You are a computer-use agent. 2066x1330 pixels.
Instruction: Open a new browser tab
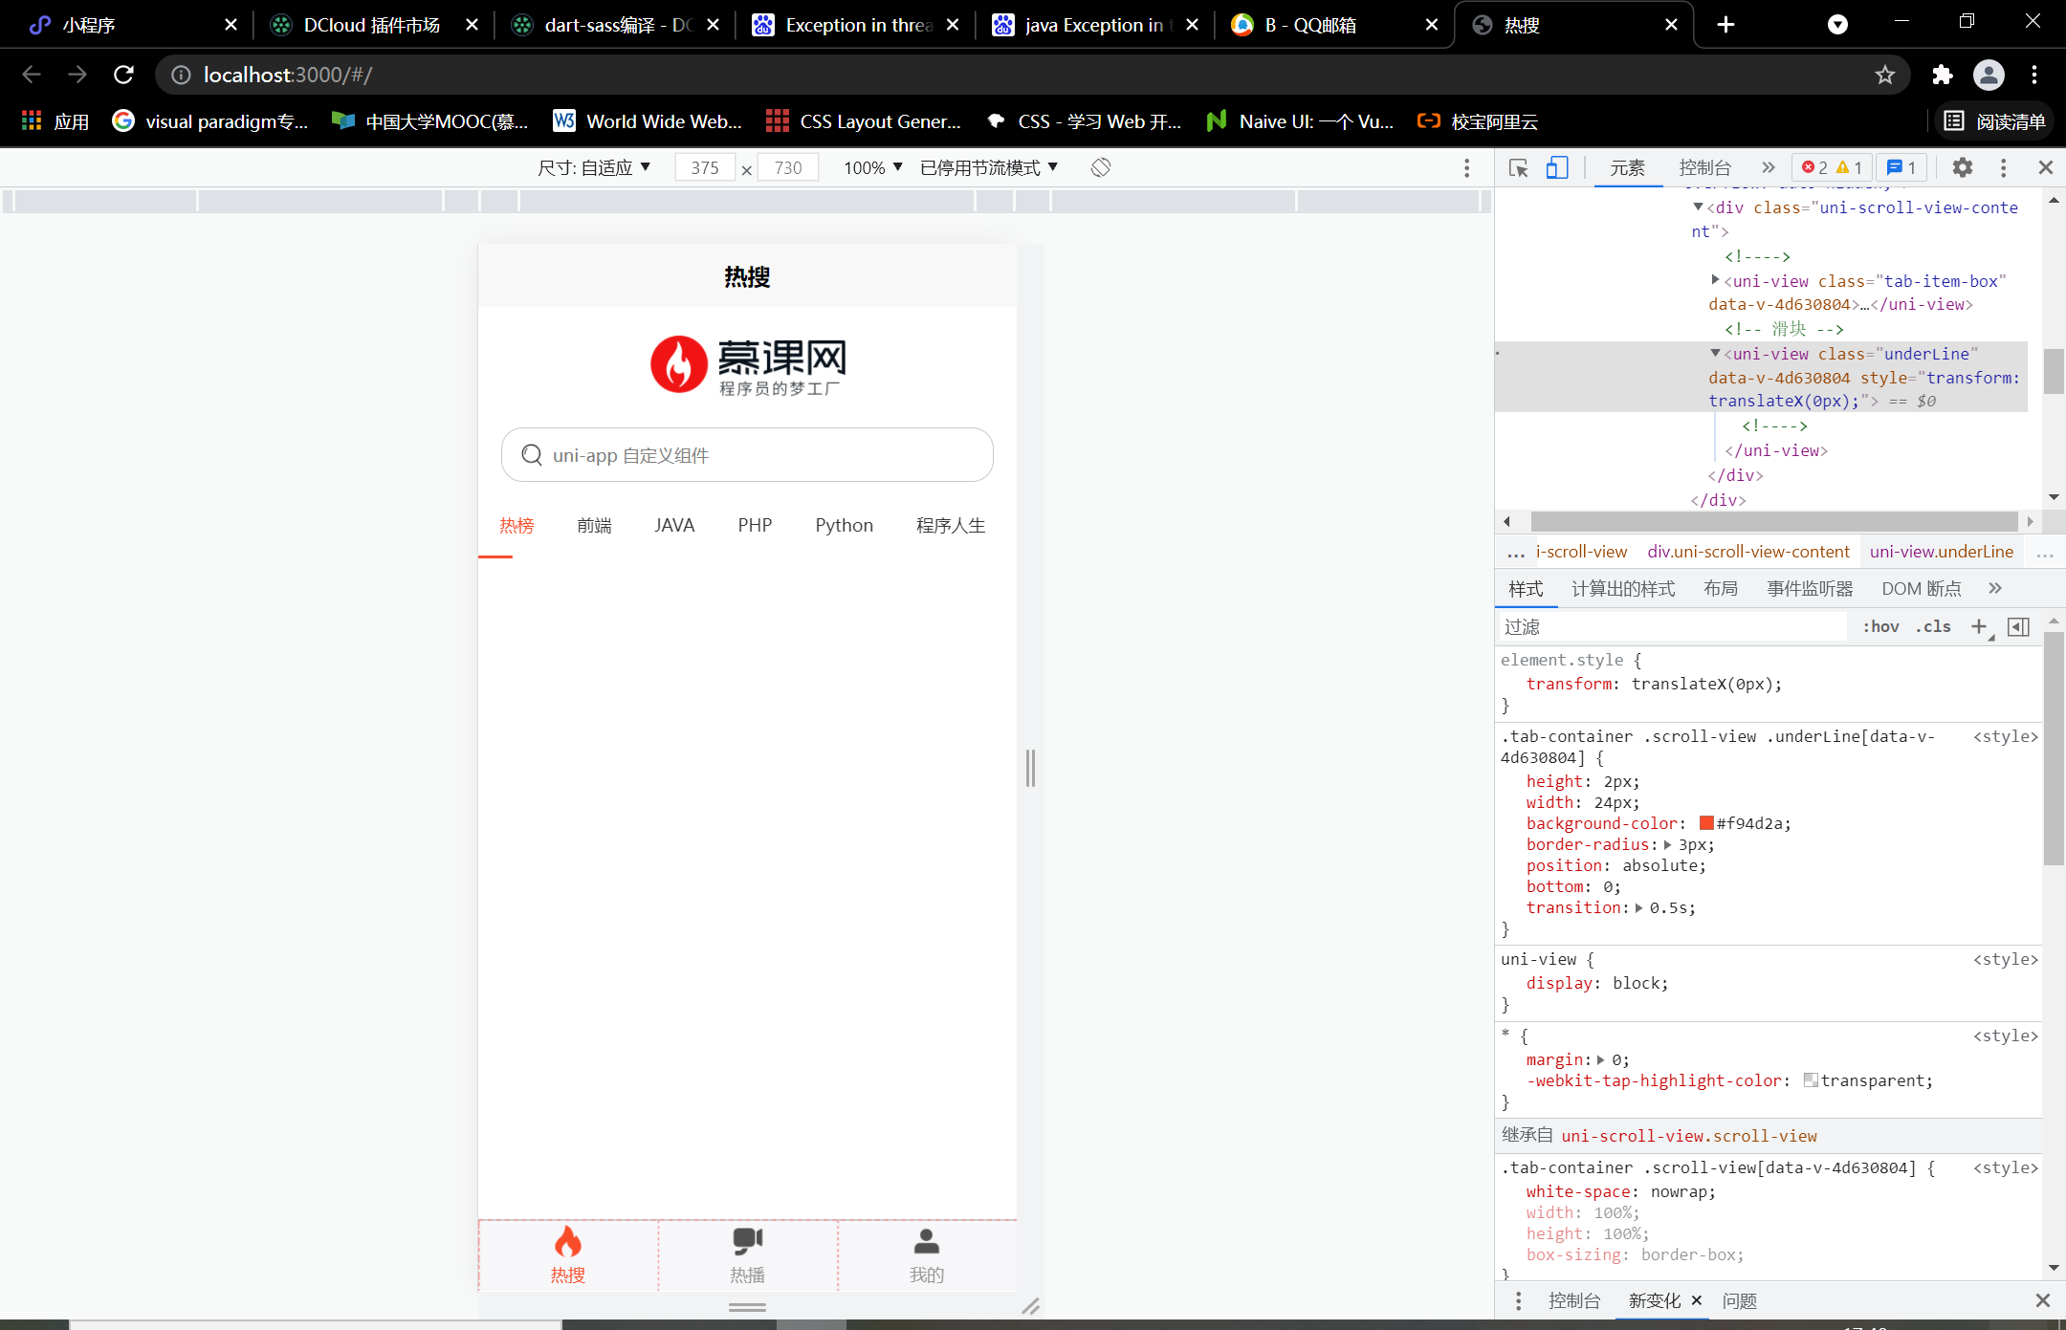[x=1725, y=25]
